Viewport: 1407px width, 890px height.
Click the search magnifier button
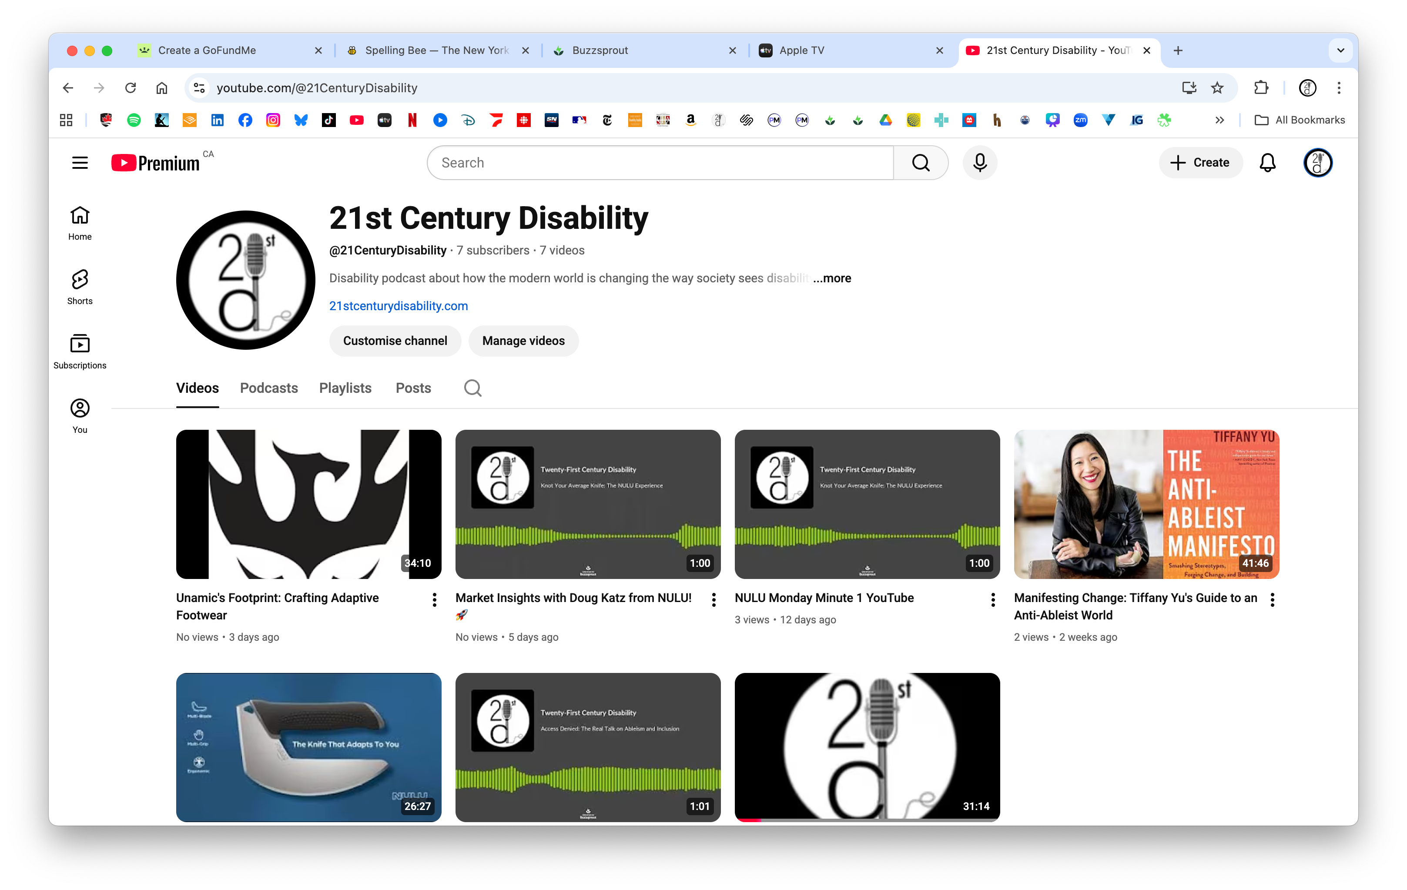tap(920, 162)
